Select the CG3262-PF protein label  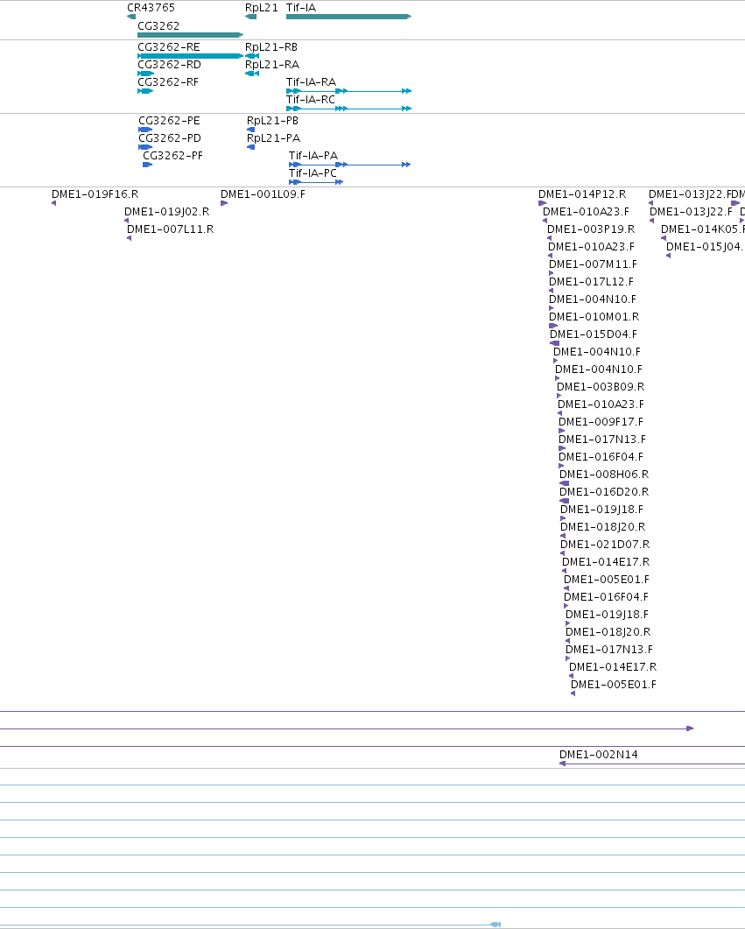tap(173, 156)
